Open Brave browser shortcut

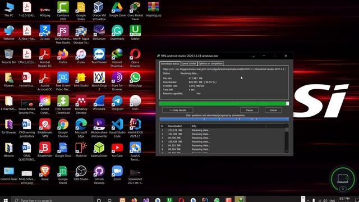[x=45, y=173]
